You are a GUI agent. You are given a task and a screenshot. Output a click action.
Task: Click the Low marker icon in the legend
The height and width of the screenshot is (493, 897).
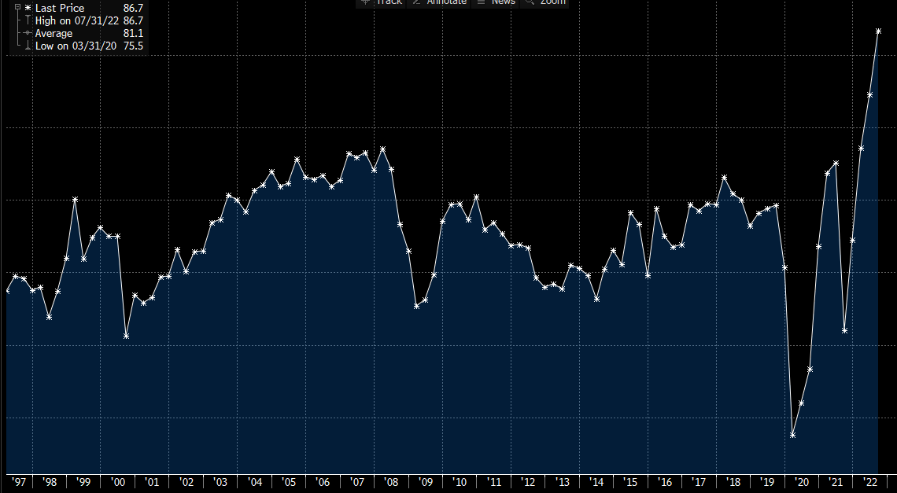(28, 46)
